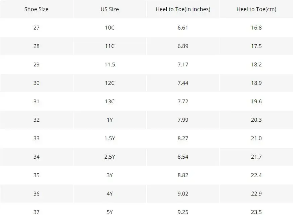Image resolution: width=293 pixels, height=221 pixels.
Task: Select the 10C US size cell
Action: [110, 27]
